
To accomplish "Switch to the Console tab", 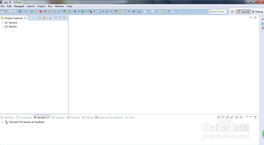I will pyautogui.click(x=74, y=117).
